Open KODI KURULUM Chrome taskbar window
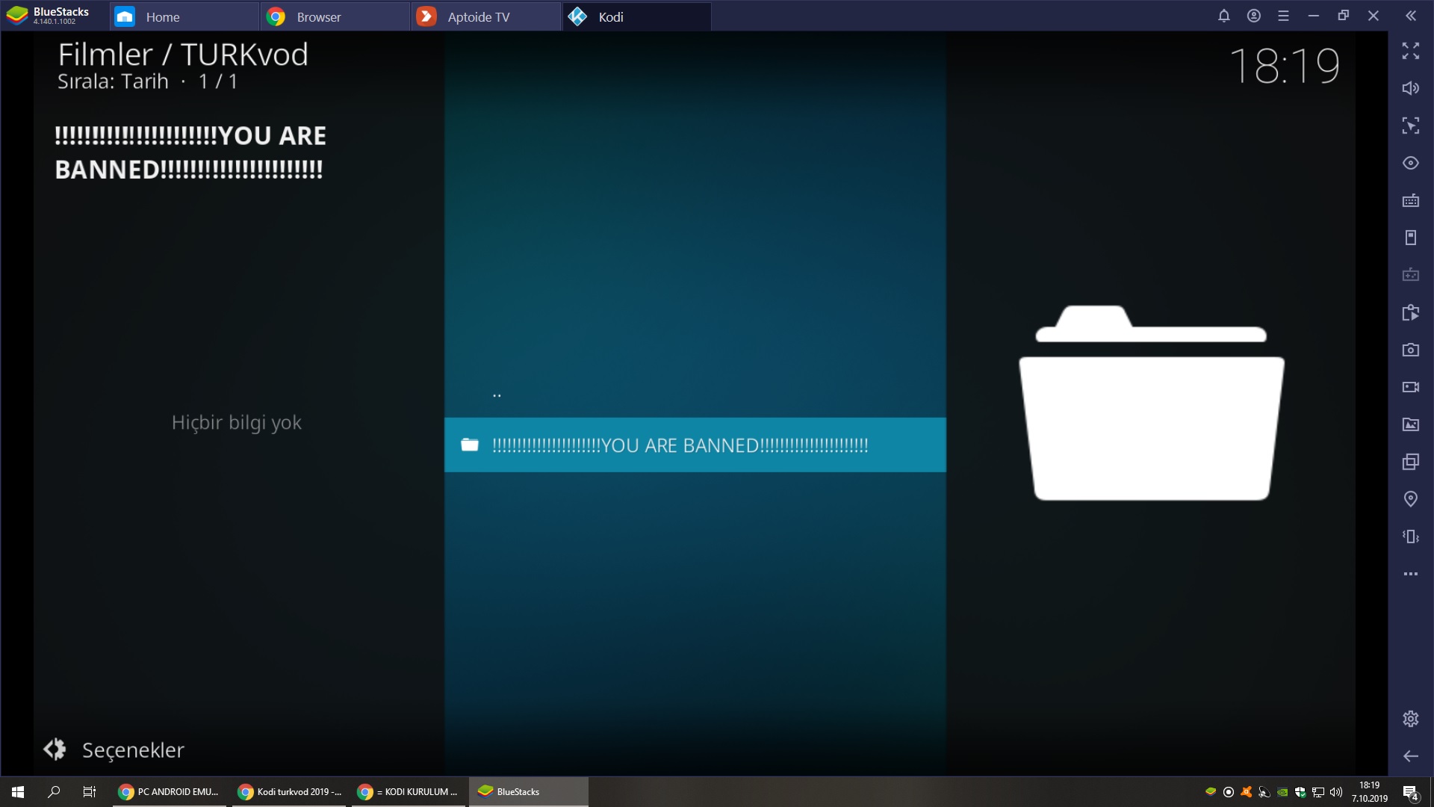Viewport: 1434px width, 807px height. tap(409, 792)
